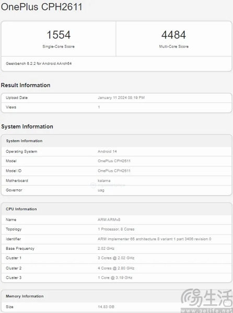This screenshot has height=313, width=233.
Task: Click the Operating System label
Action: pos(21,151)
